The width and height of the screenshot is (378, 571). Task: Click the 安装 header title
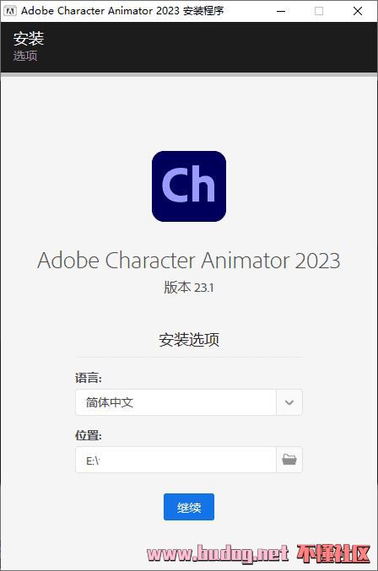point(29,39)
